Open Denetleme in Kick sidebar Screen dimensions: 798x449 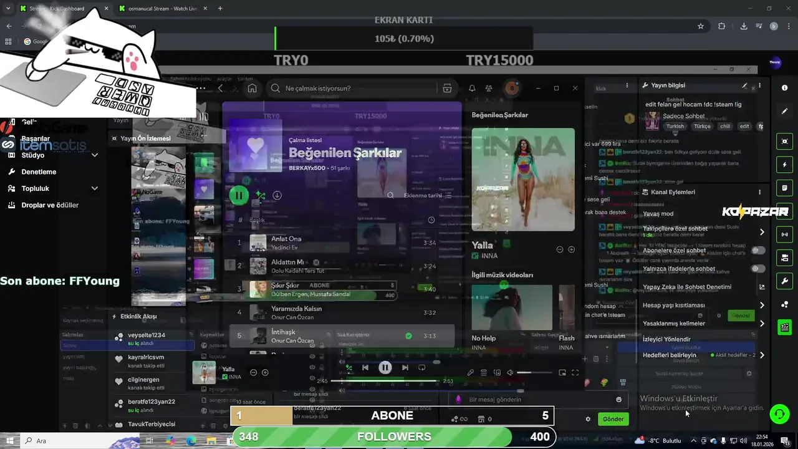[39, 171]
